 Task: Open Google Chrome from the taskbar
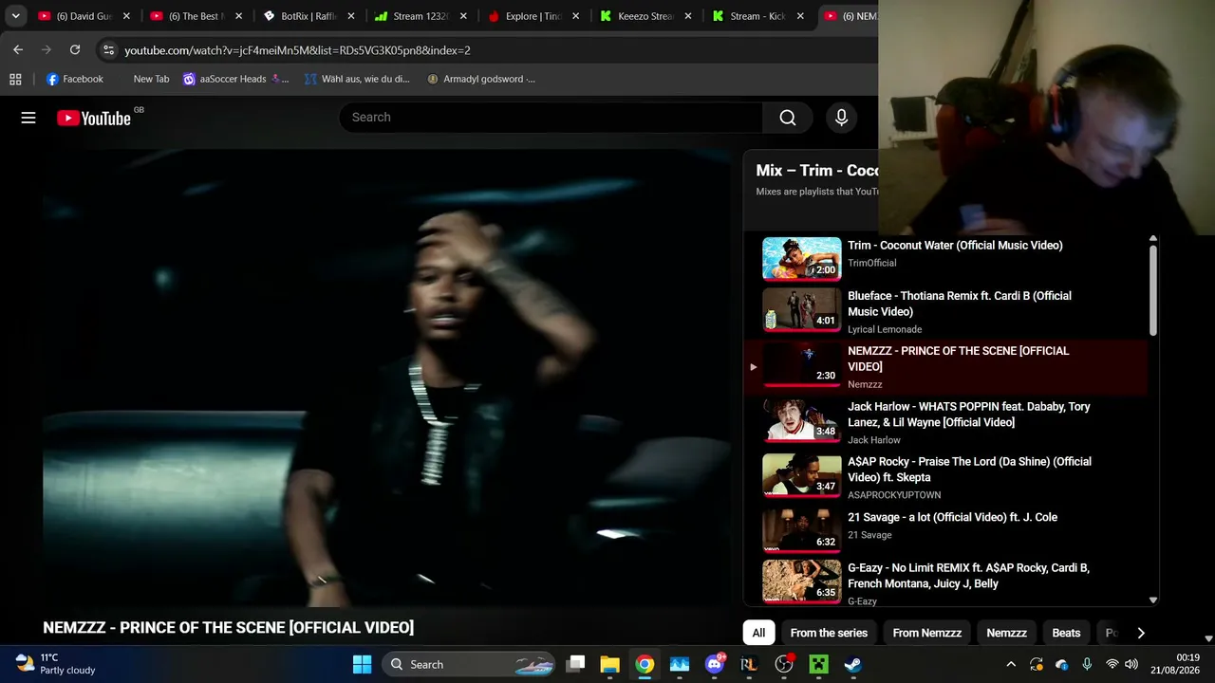click(645, 664)
